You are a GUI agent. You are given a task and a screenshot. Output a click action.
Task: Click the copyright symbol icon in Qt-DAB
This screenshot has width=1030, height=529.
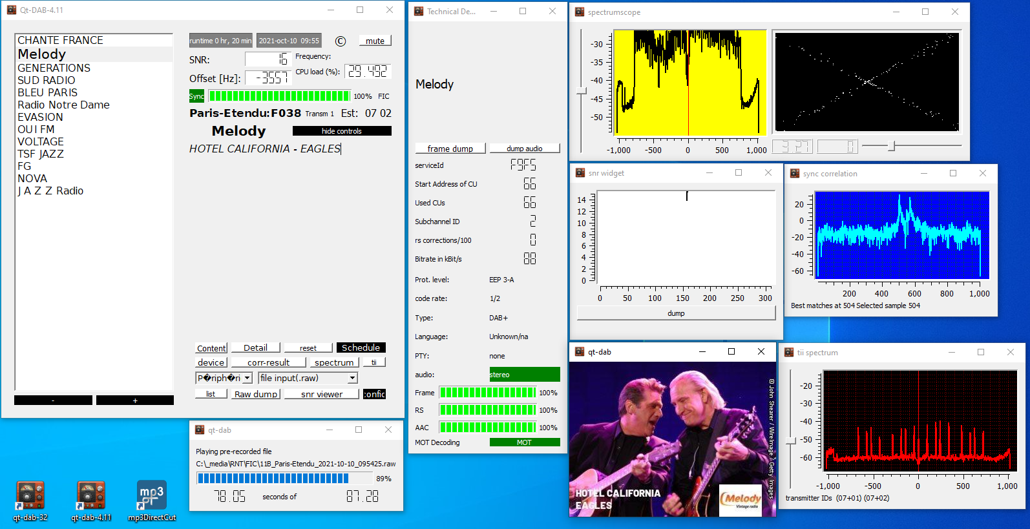pyautogui.click(x=341, y=41)
